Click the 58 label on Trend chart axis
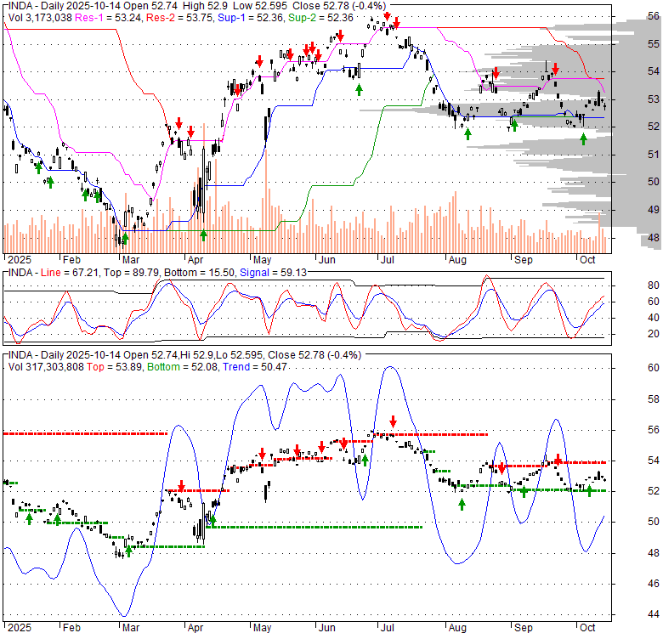The image size is (663, 633). click(654, 398)
